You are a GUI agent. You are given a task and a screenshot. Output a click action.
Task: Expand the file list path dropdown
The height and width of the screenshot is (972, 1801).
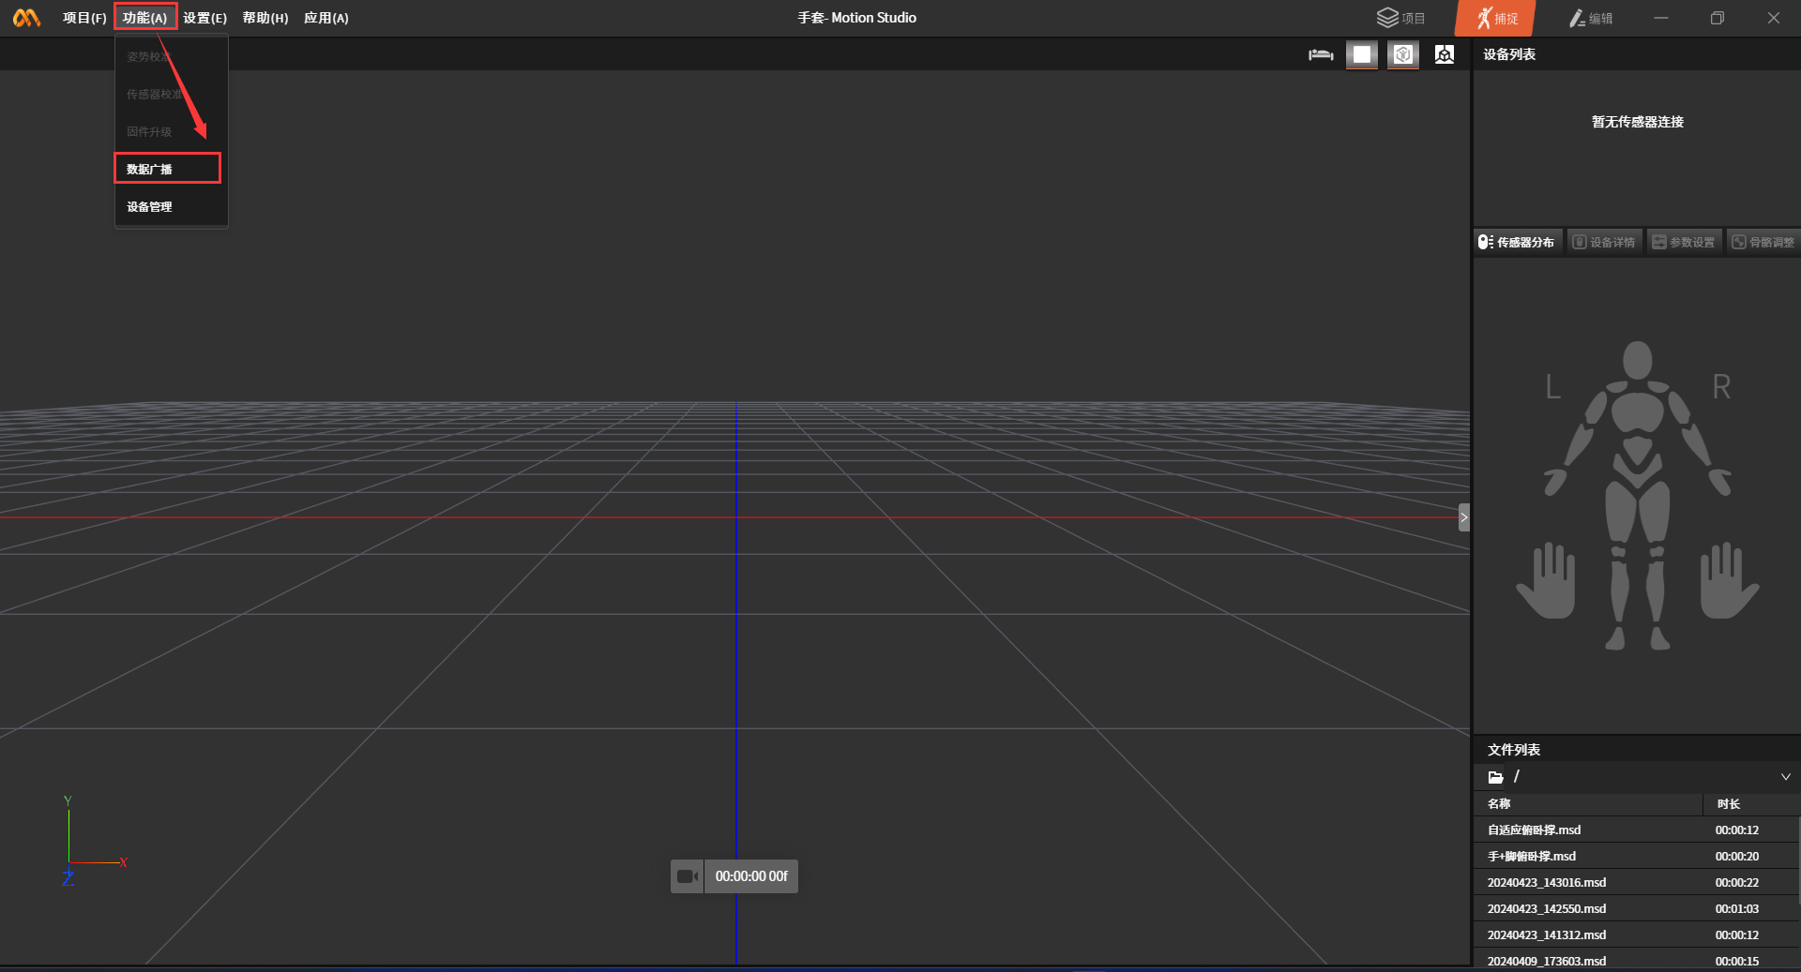tap(1785, 777)
